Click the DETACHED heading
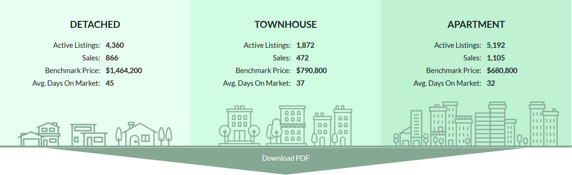The width and height of the screenshot is (572, 175). point(95,25)
